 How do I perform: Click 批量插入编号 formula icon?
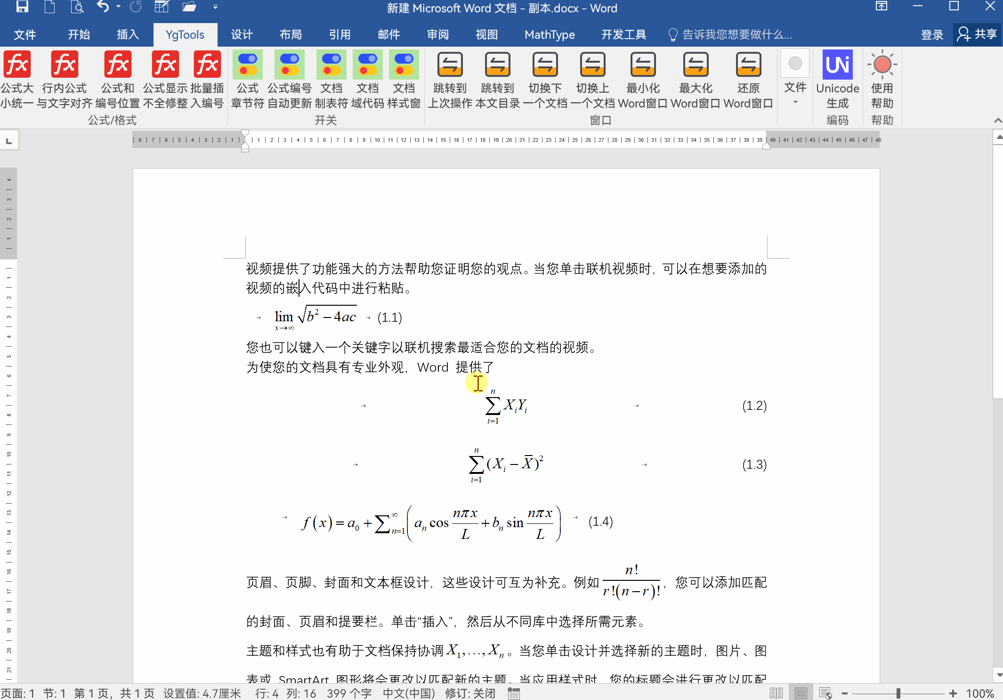pyautogui.click(x=207, y=65)
